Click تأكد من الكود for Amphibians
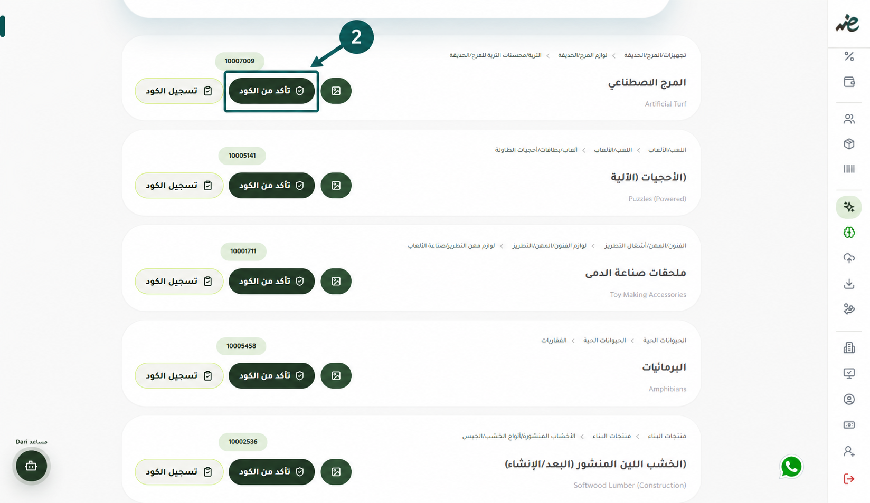This screenshot has width=870, height=503. 271,375
